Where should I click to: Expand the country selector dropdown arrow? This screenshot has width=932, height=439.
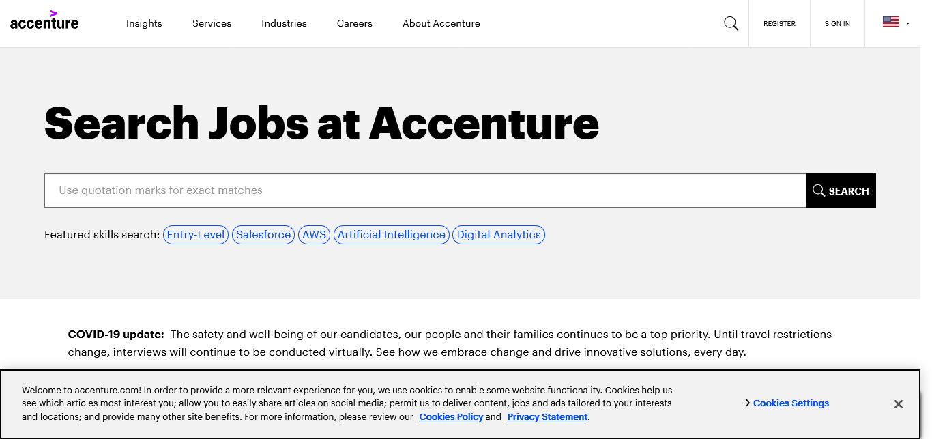click(907, 23)
